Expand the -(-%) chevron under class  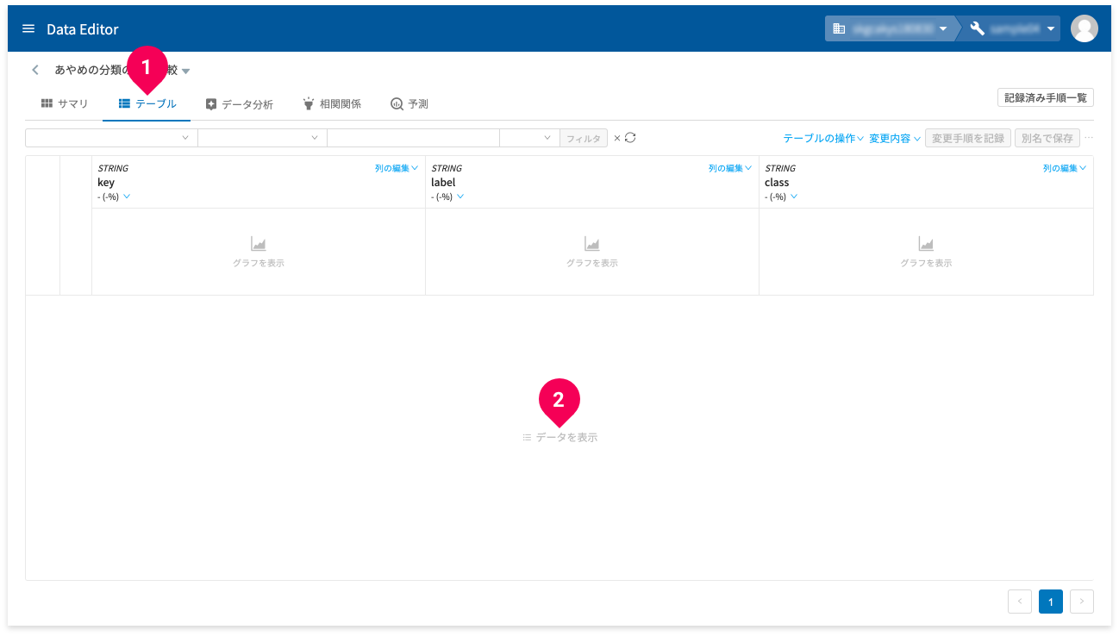[794, 196]
